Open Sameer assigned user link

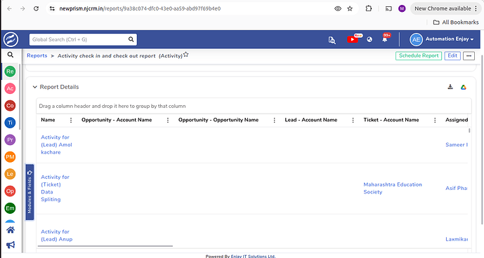(x=457, y=144)
